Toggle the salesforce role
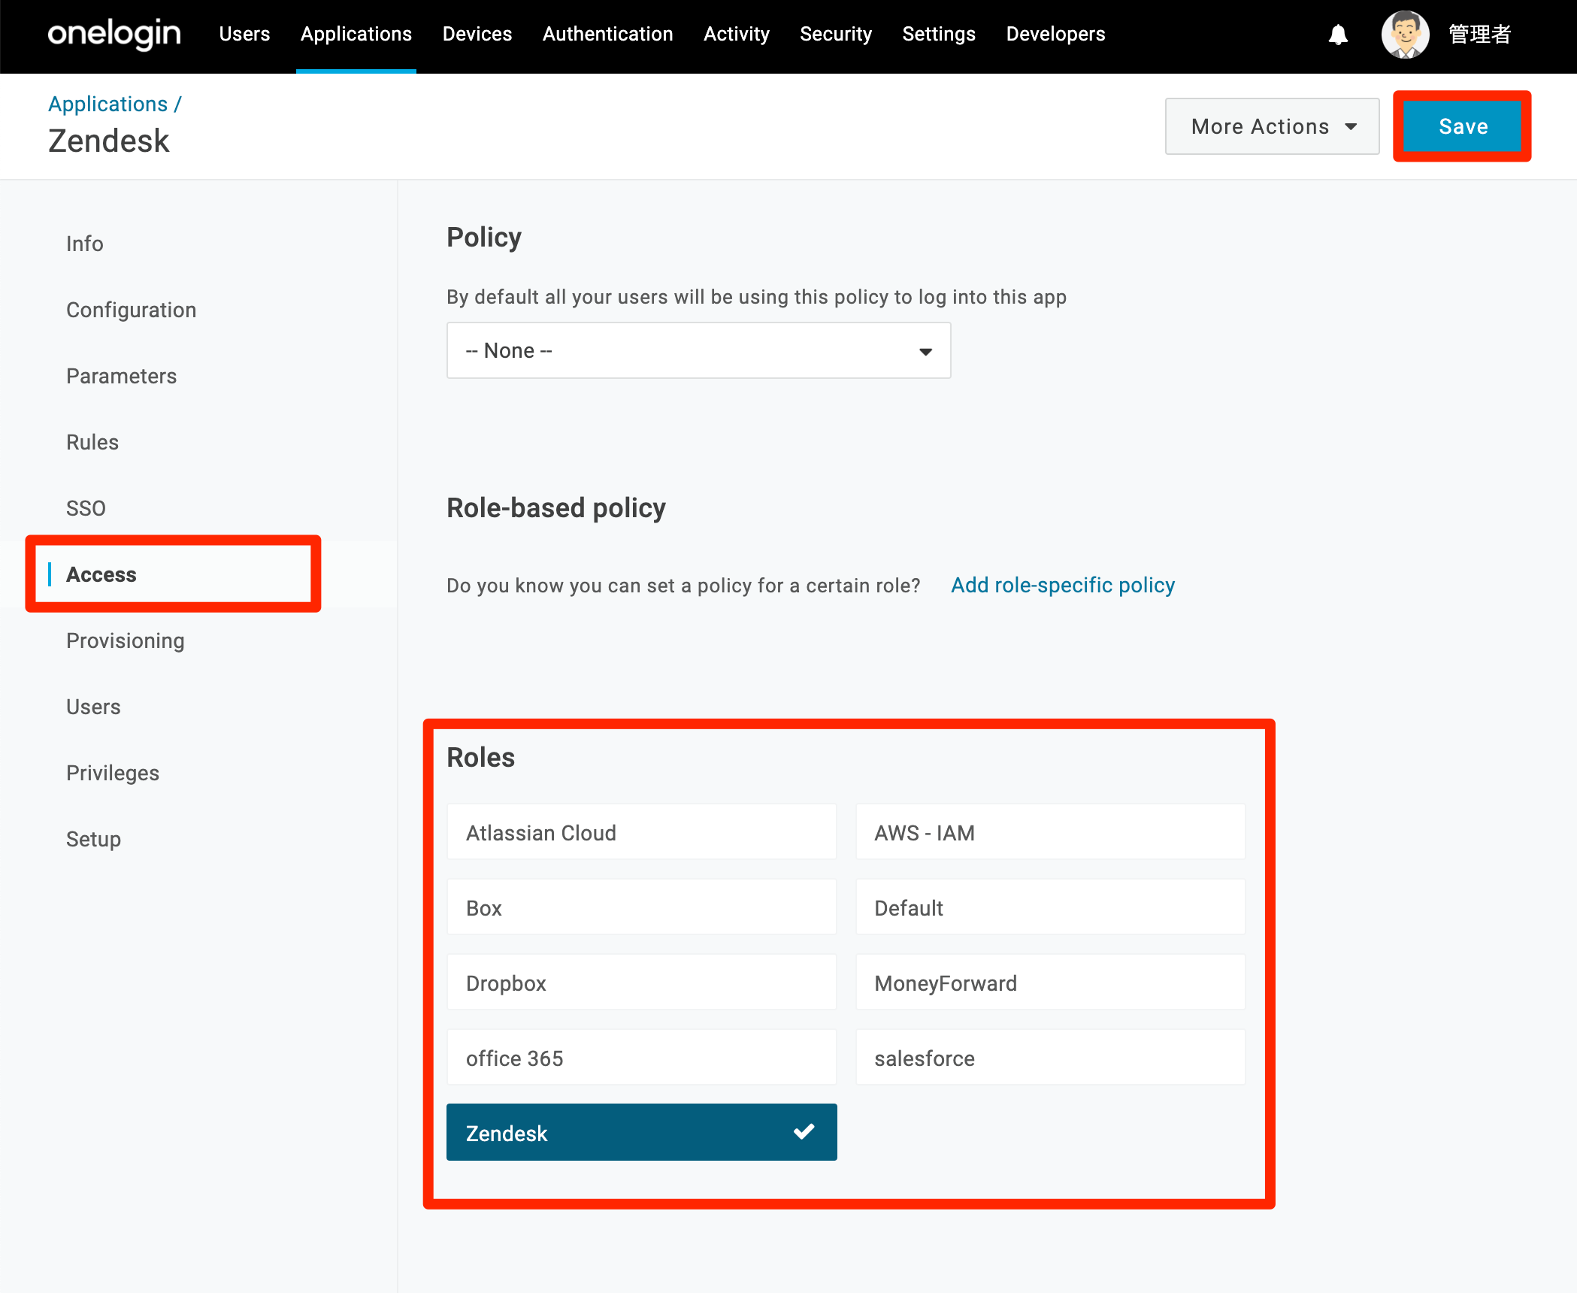The height and width of the screenshot is (1293, 1577). 1050,1057
